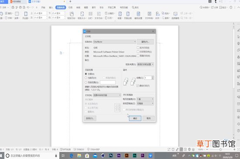Viewport: 240px width, 159px height.
Task: Switch to the View (视图) ribbon tab
Action: coord(86,7)
